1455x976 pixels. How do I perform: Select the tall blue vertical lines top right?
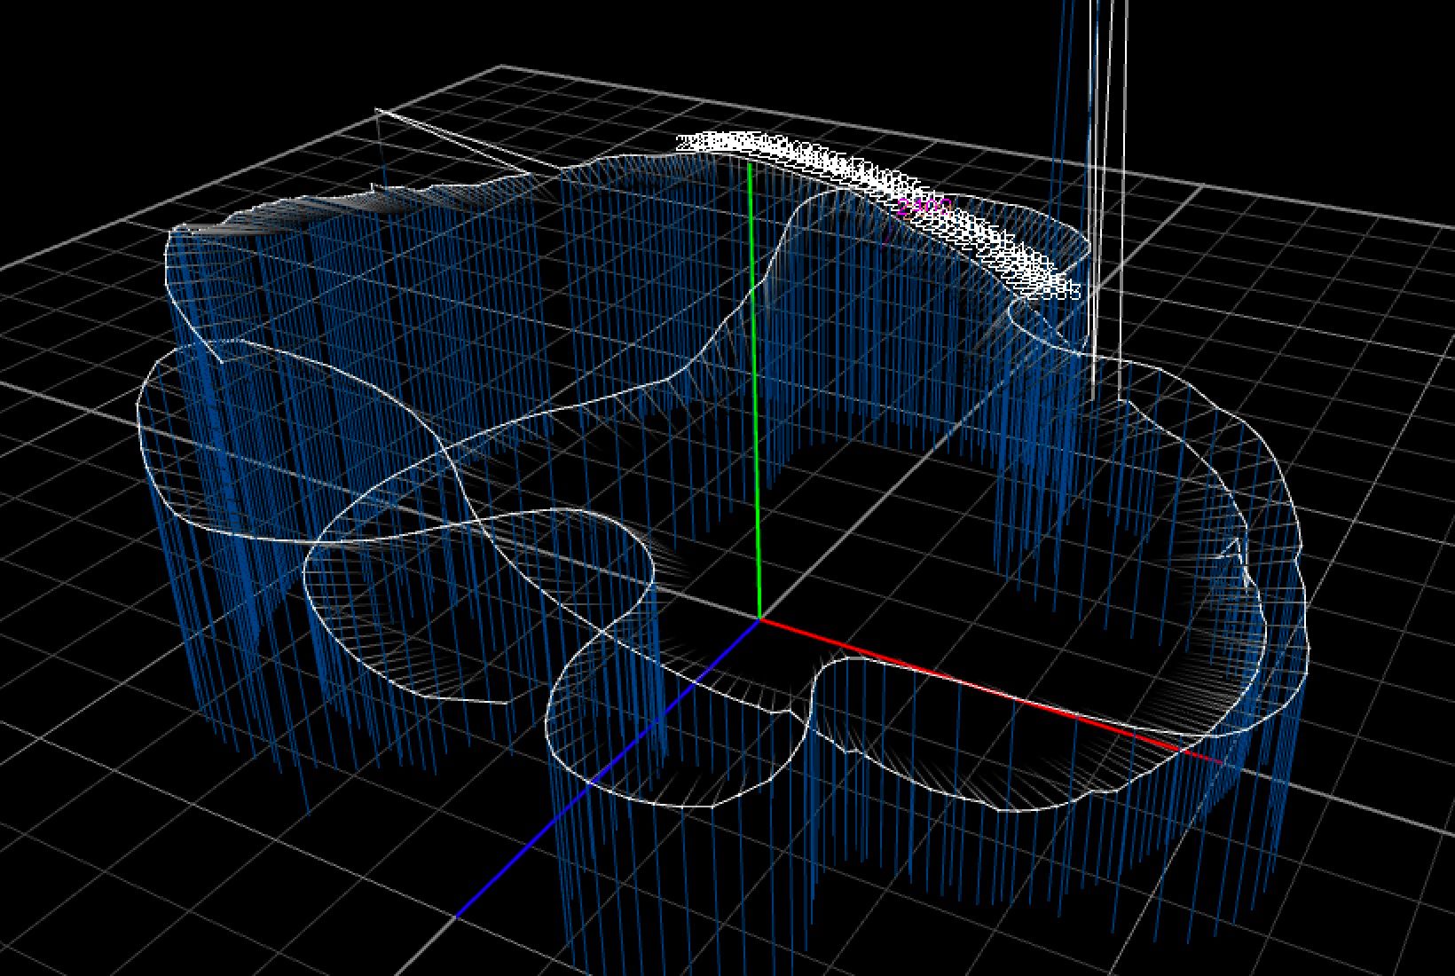tap(1058, 133)
